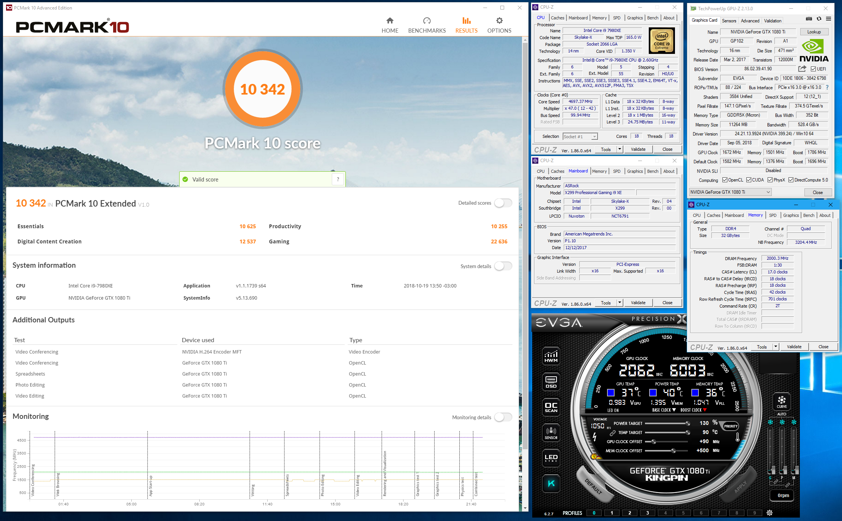Image resolution: width=842 pixels, height=521 pixels.
Task: Open Tools dropdown arrow in CPU-Z Mainboard window
Action: coord(620,303)
